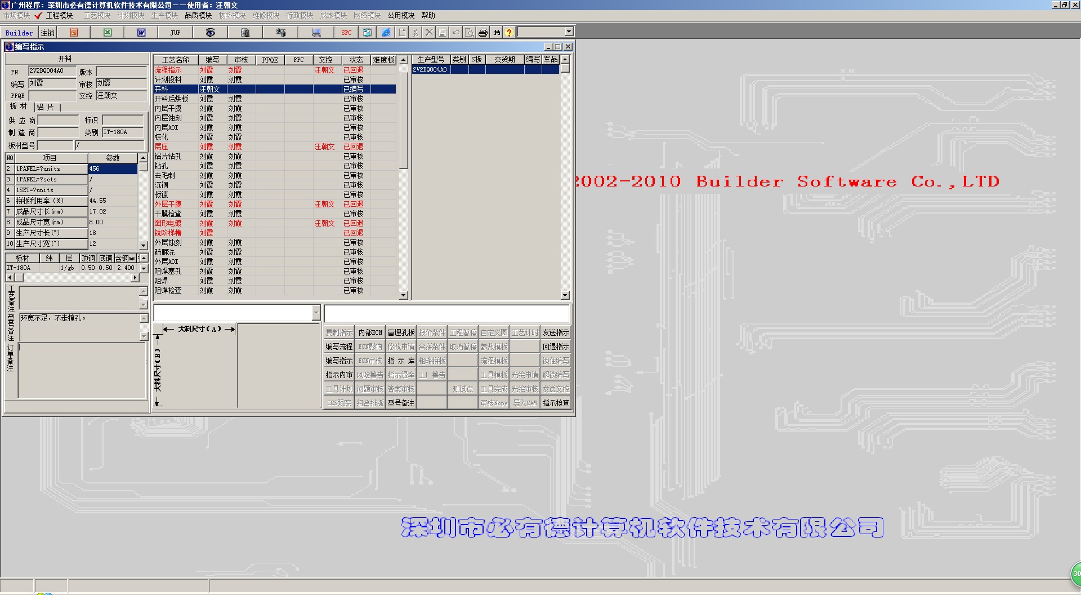
Task: Click the print preview icon
Action: 470,33
